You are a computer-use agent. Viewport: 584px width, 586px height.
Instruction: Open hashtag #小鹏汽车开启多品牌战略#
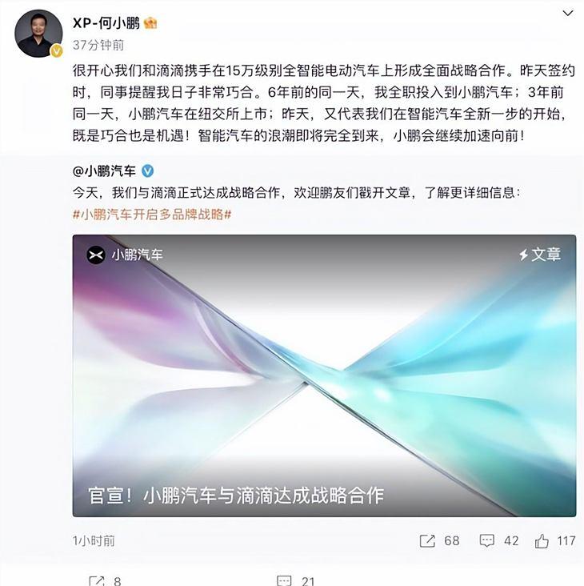pos(152,215)
